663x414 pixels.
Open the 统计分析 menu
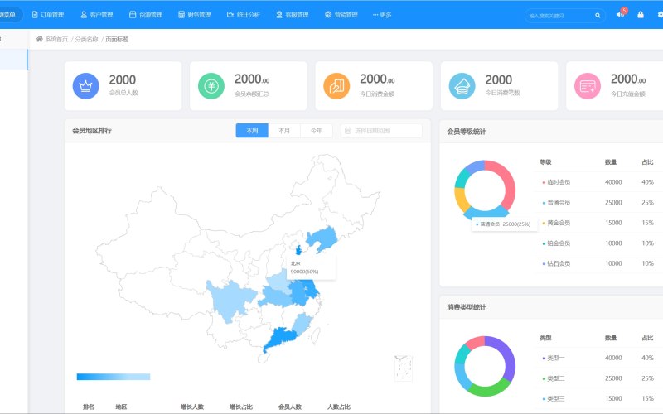(x=244, y=15)
